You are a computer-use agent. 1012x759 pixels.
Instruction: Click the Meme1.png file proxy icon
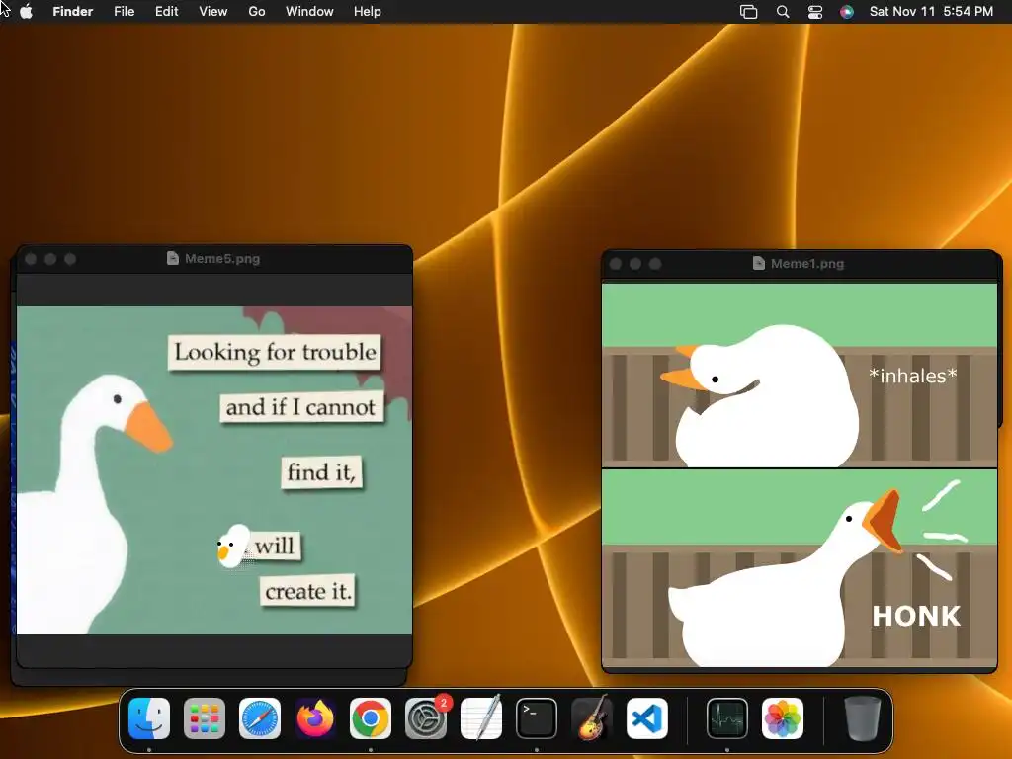758,263
